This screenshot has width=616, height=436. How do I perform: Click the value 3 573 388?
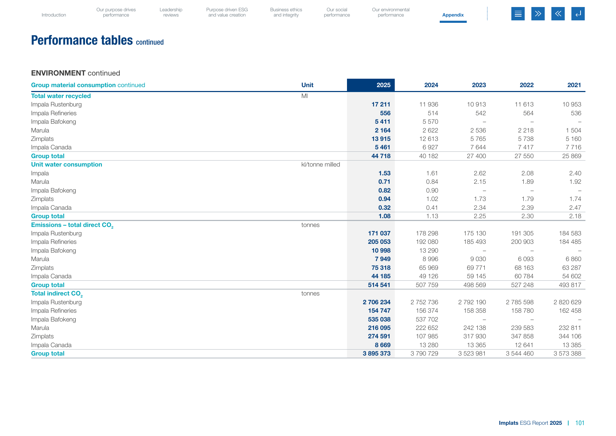click(568, 353)
